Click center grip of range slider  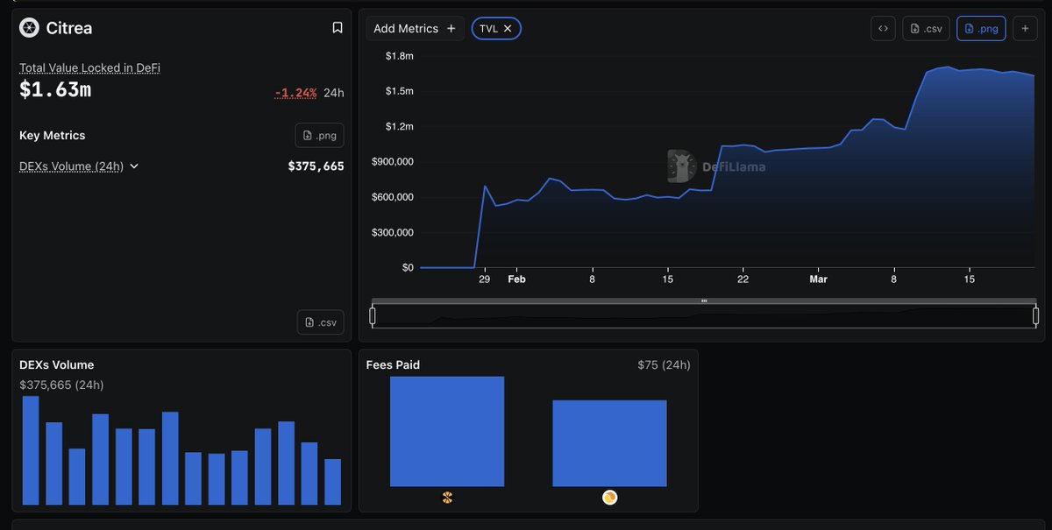click(704, 300)
